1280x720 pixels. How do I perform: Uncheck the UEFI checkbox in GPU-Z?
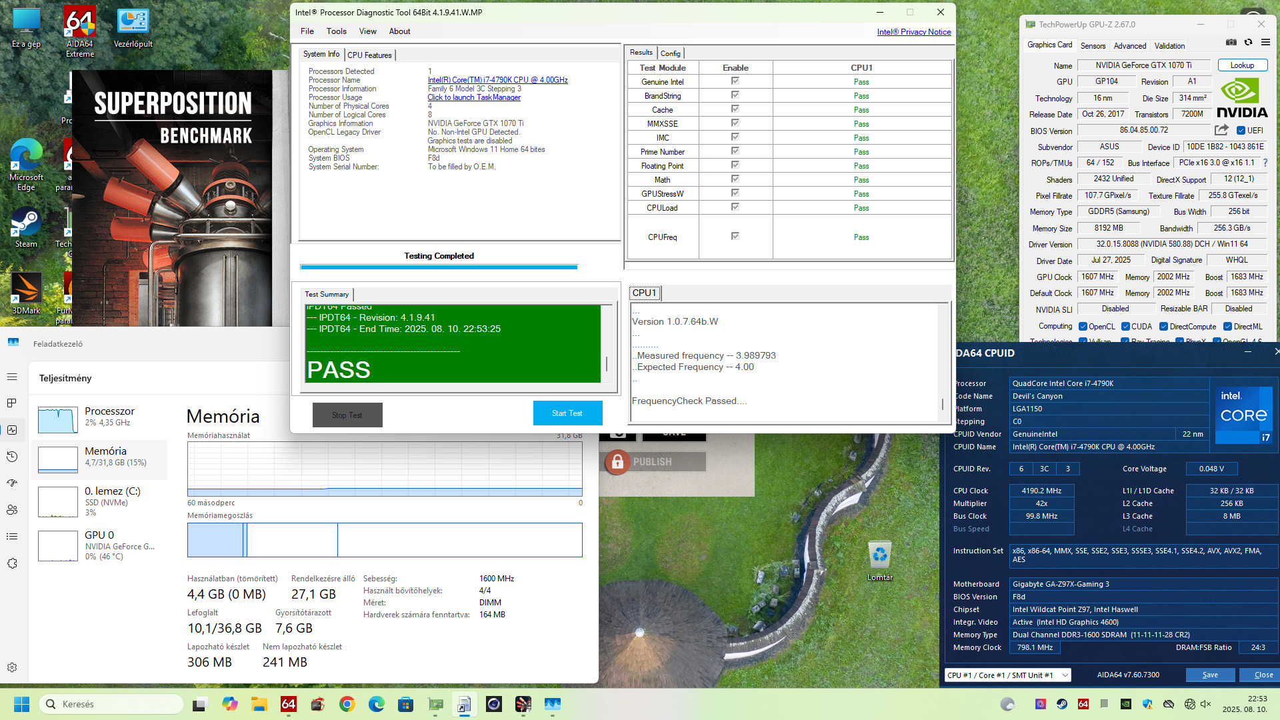tap(1241, 131)
